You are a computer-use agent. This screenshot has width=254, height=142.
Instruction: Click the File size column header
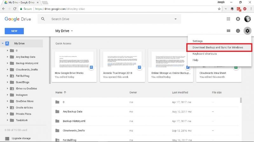coord(217,92)
